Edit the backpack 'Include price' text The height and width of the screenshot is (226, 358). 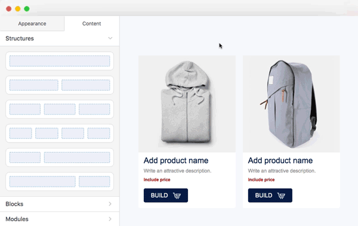(x=261, y=179)
